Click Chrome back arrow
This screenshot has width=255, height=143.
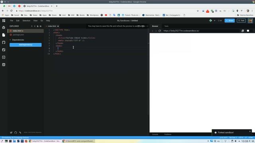pos(3,11)
